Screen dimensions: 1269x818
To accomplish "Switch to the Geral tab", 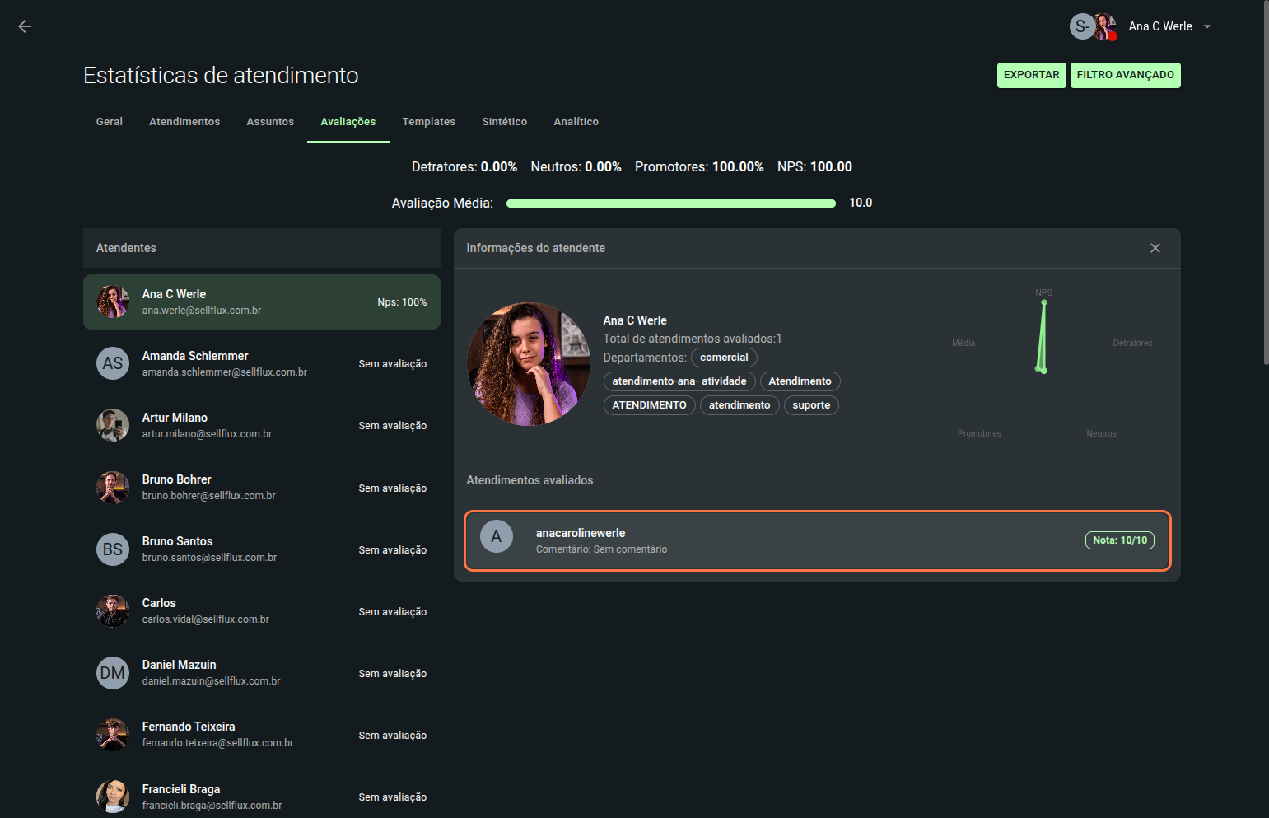I will (x=110, y=122).
